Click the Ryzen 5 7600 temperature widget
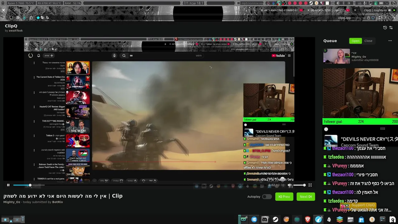 click(21, 3)
